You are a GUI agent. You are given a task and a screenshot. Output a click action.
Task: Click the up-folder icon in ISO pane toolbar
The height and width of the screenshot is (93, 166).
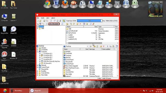(67, 24)
